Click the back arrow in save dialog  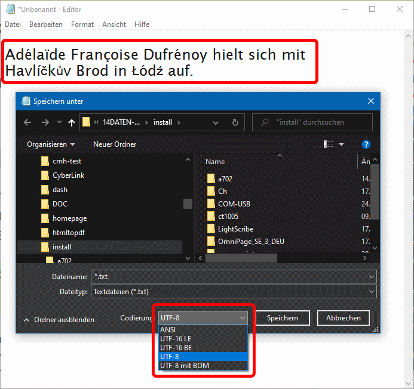click(27, 122)
